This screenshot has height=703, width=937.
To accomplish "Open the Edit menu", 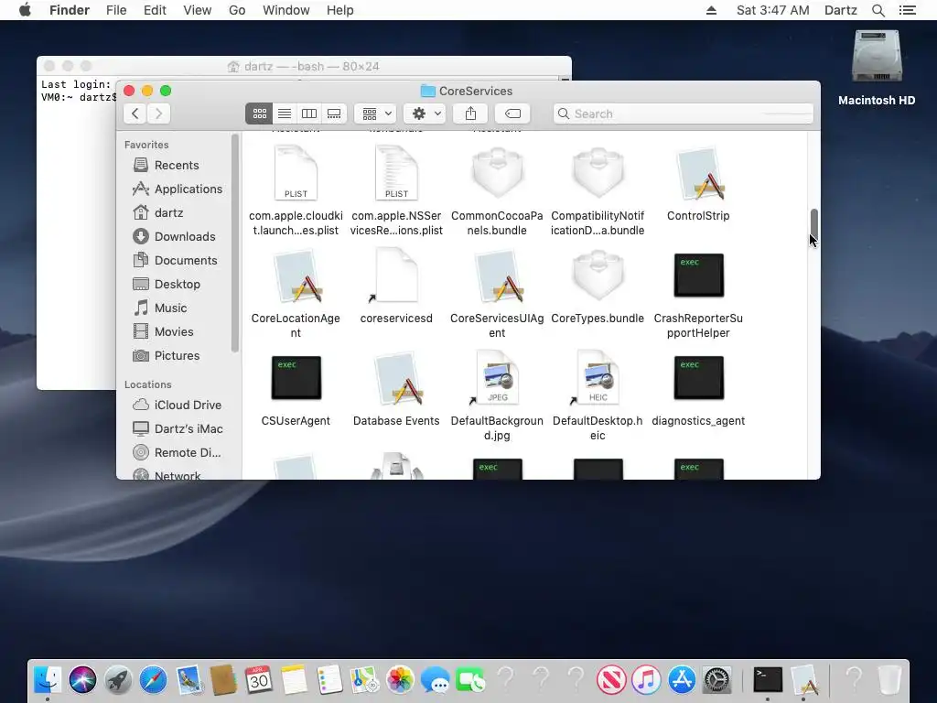I will coord(155,10).
